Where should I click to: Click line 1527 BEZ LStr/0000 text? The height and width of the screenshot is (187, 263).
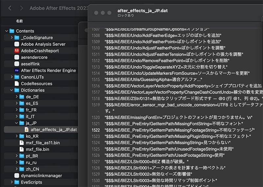(x=146, y=161)
